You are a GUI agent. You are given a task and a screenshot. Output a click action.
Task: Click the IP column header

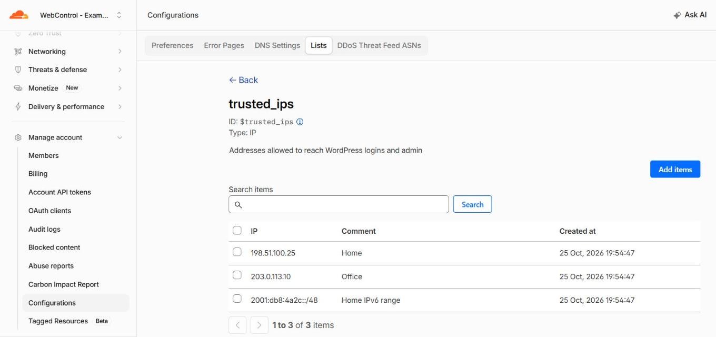(x=254, y=231)
